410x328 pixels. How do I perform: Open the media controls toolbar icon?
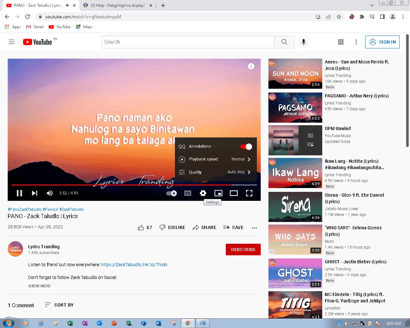click(x=372, y=17)
